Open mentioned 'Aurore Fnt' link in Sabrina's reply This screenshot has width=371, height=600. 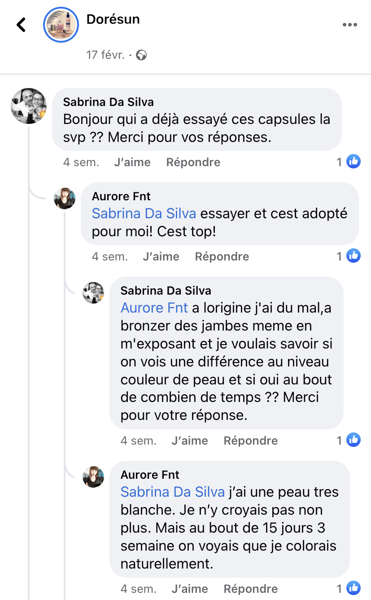pyautogui.click(x=154, y=308)
